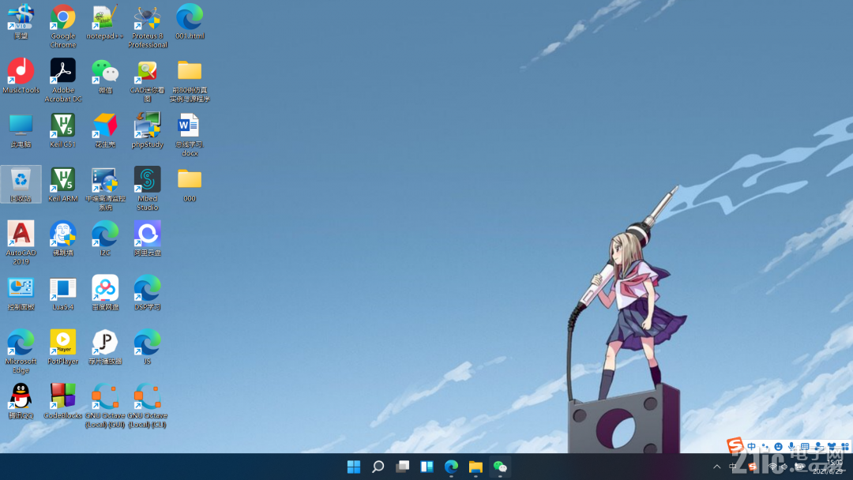853x480 pixels.
Task: Open the 百度网盘 shortcut
Action: (105, 292)
